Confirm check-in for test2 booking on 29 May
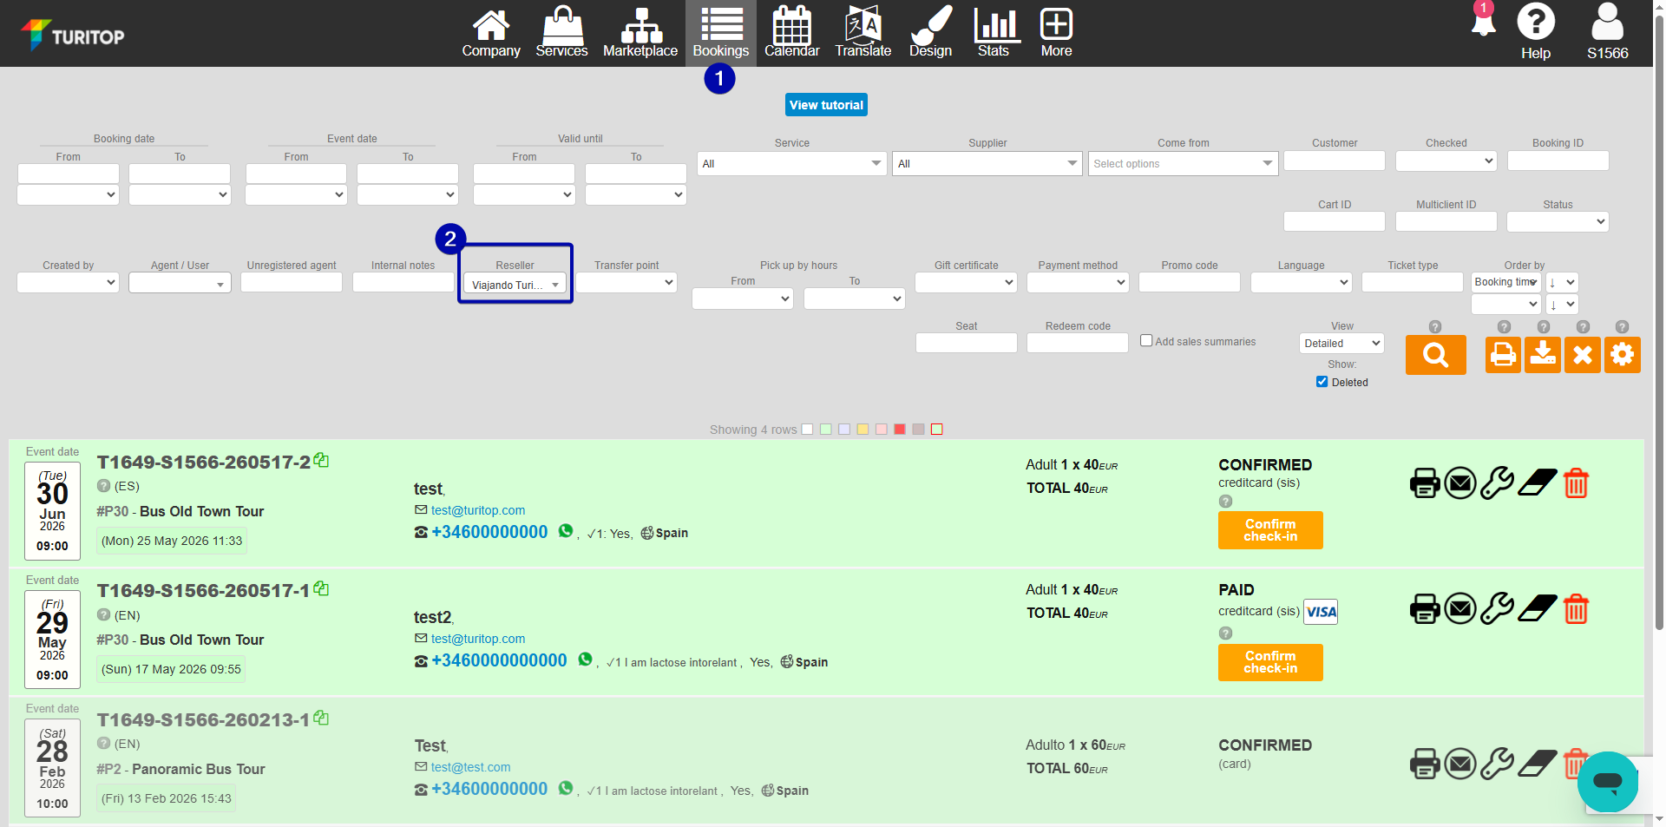The image size is (1666, 827). click(x=1270, y=662)
